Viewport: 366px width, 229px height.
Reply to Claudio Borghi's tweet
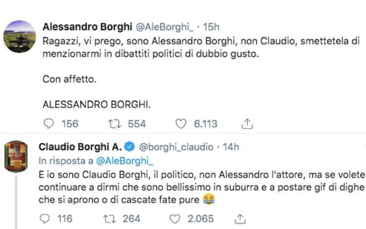(45, 218)
